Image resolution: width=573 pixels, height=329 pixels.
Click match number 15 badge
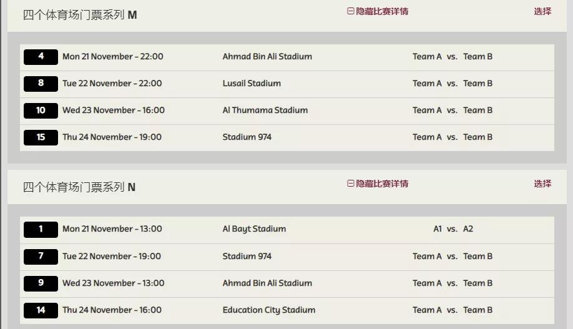click(x=41, y=137)
